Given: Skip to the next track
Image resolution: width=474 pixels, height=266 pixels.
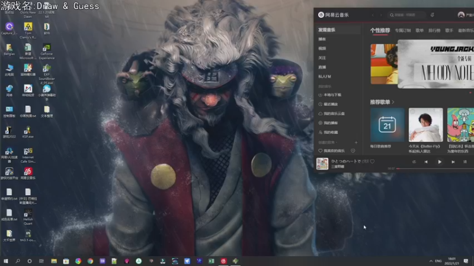Looking at the screenshot, I should 453,162.
